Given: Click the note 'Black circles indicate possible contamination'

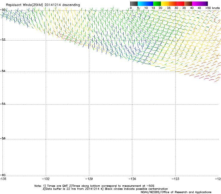Looking at the screenshot, I should pos(136,189).
